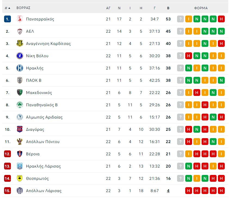Click the red 15. position badge
Image resolution: width=231 pixels, height=200 pixels.
point(8,191)
